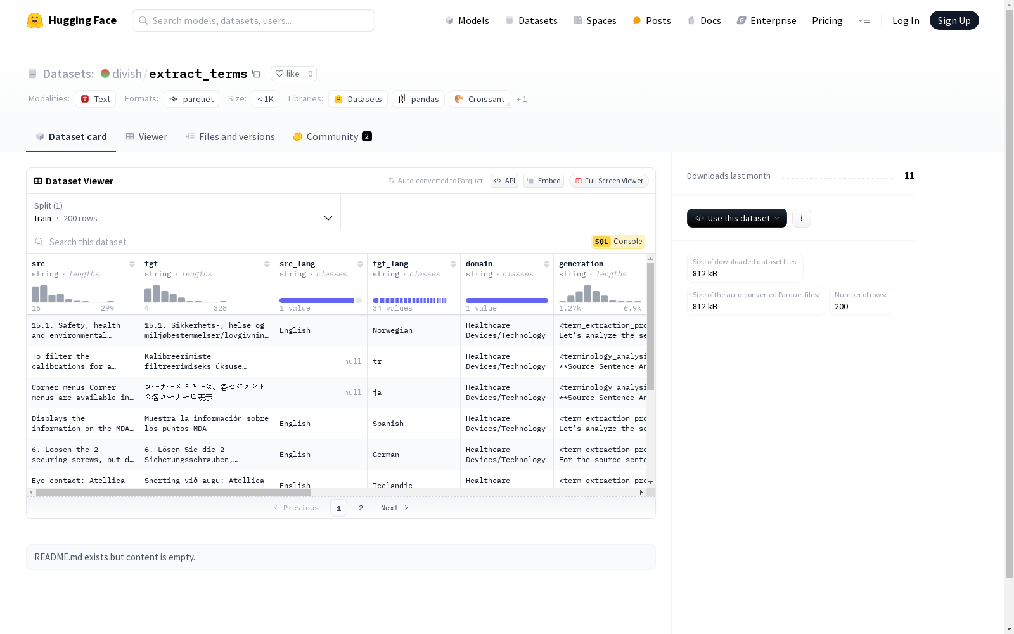Click the <1K size tag

(266, 99)
